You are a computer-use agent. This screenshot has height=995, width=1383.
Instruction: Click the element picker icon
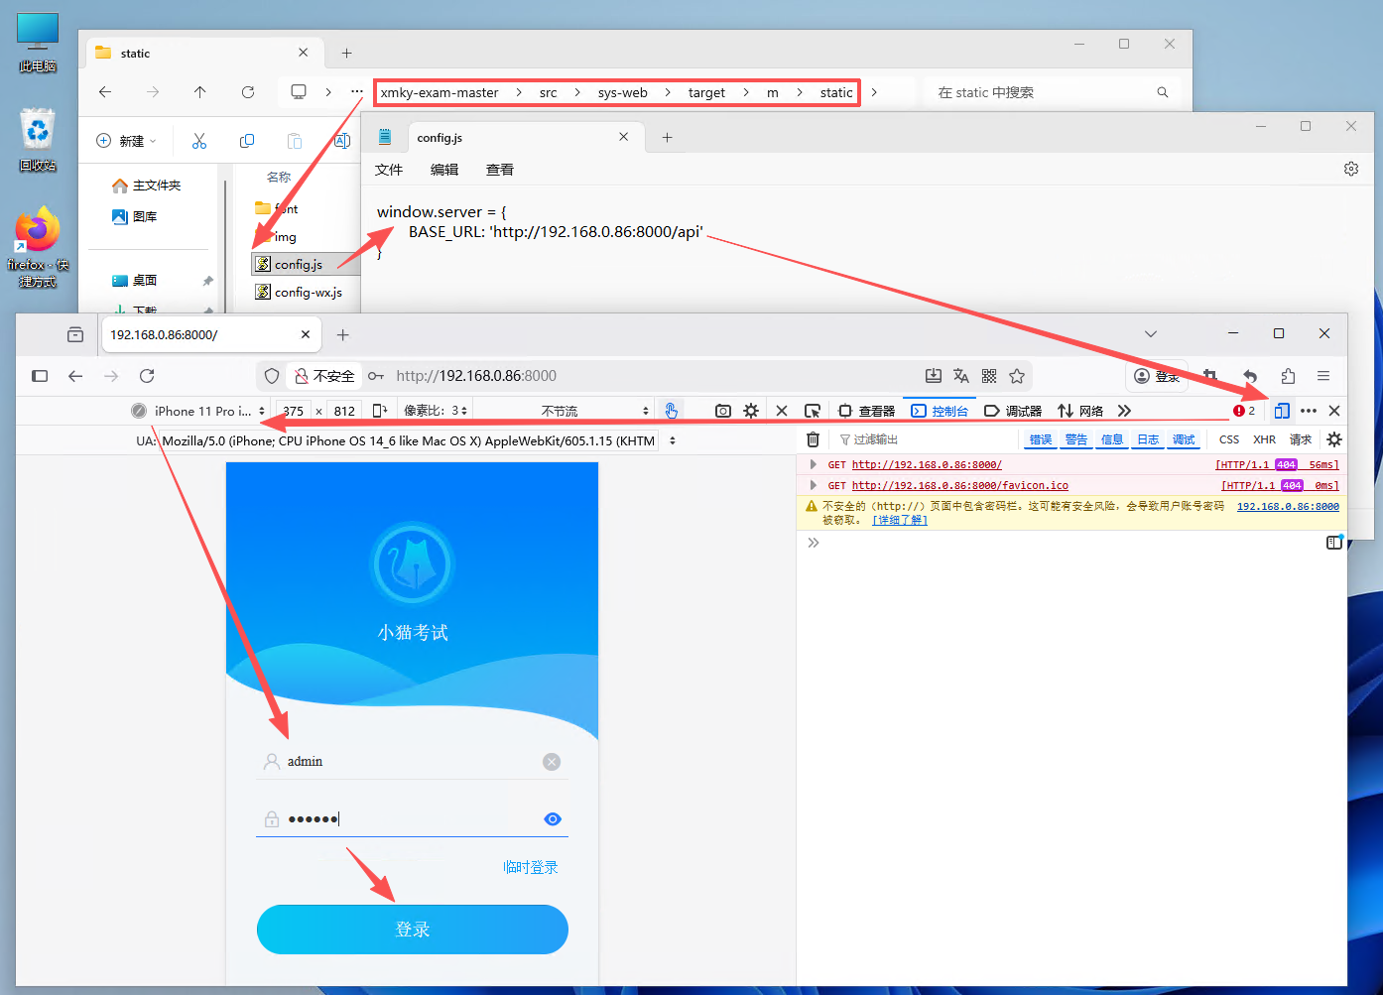(812, 411)
